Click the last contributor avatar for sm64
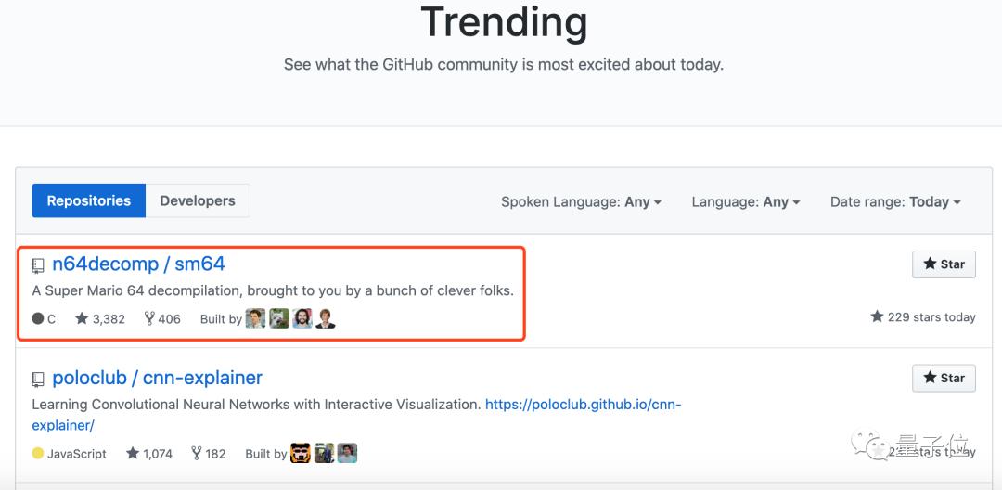1002x490 pixels. point(325,318)
